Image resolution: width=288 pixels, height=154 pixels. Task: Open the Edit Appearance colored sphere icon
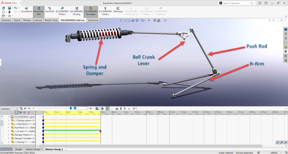coord(155,21)
